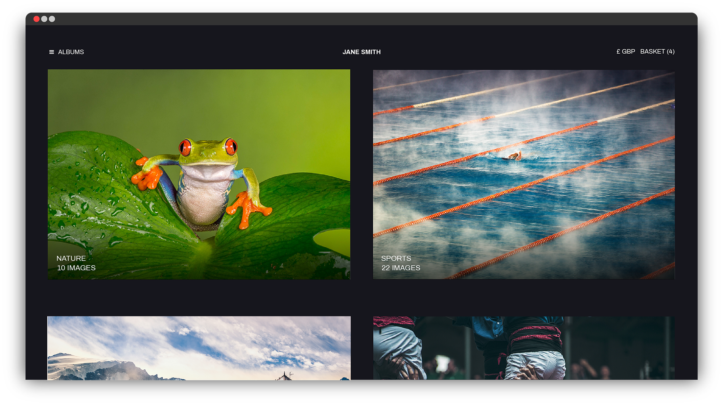723x405 pixels.
Task: Click the third grey maximize window dot
Action: (52, 19)
